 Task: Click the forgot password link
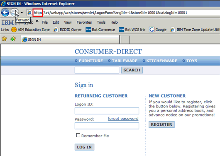[123, 119]
